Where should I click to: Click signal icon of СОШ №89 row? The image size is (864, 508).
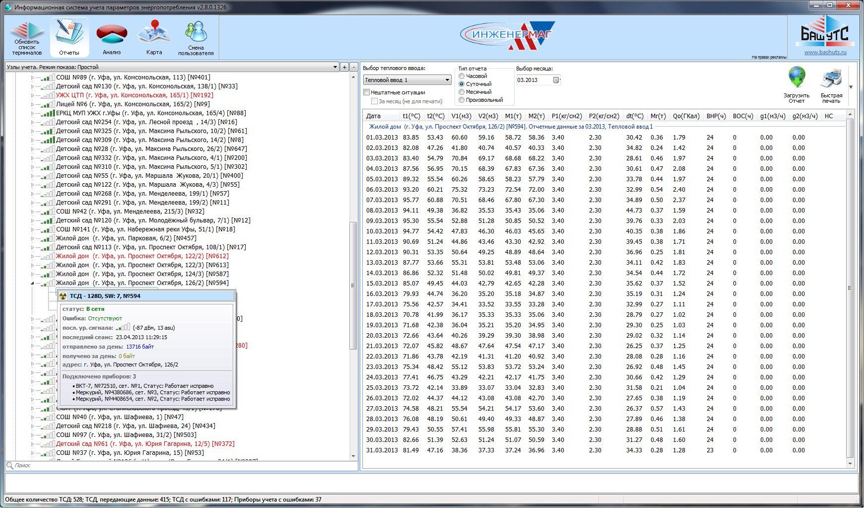pyautogui.click(x=48, y=77)
